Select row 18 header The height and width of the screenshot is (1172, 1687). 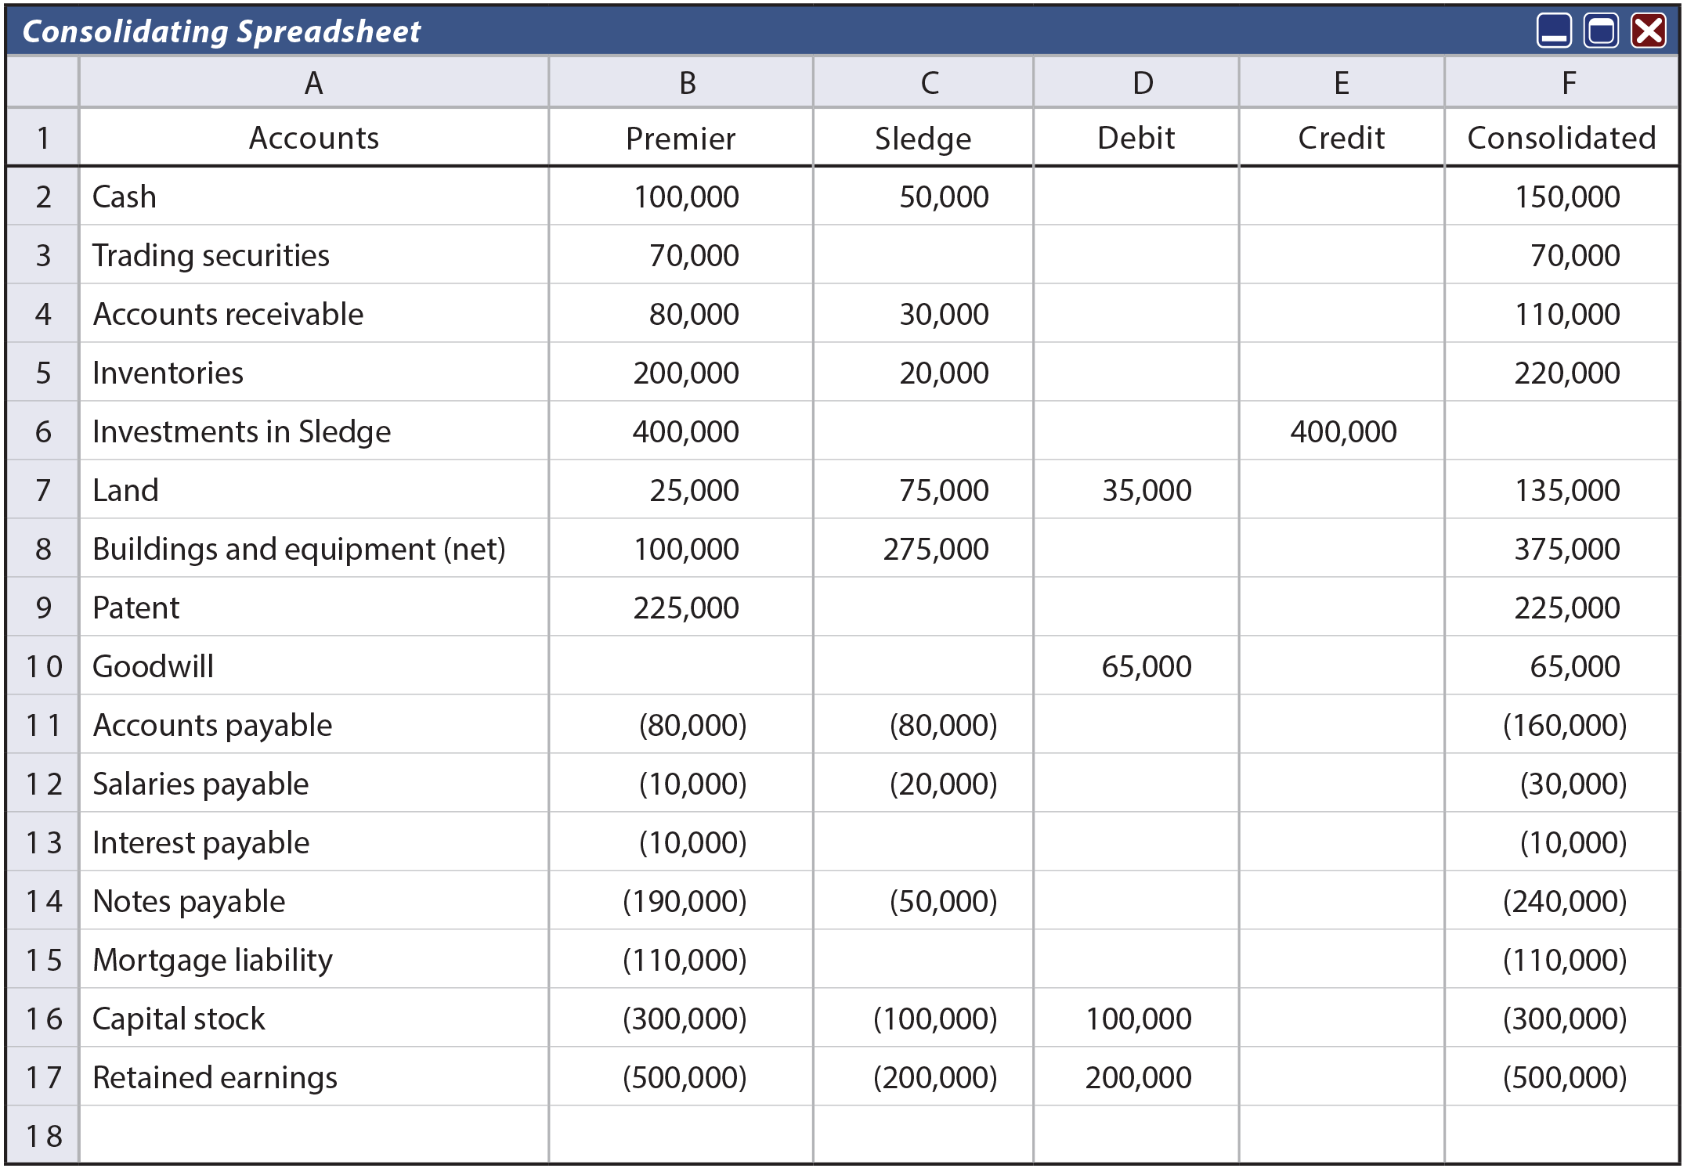43,1135
